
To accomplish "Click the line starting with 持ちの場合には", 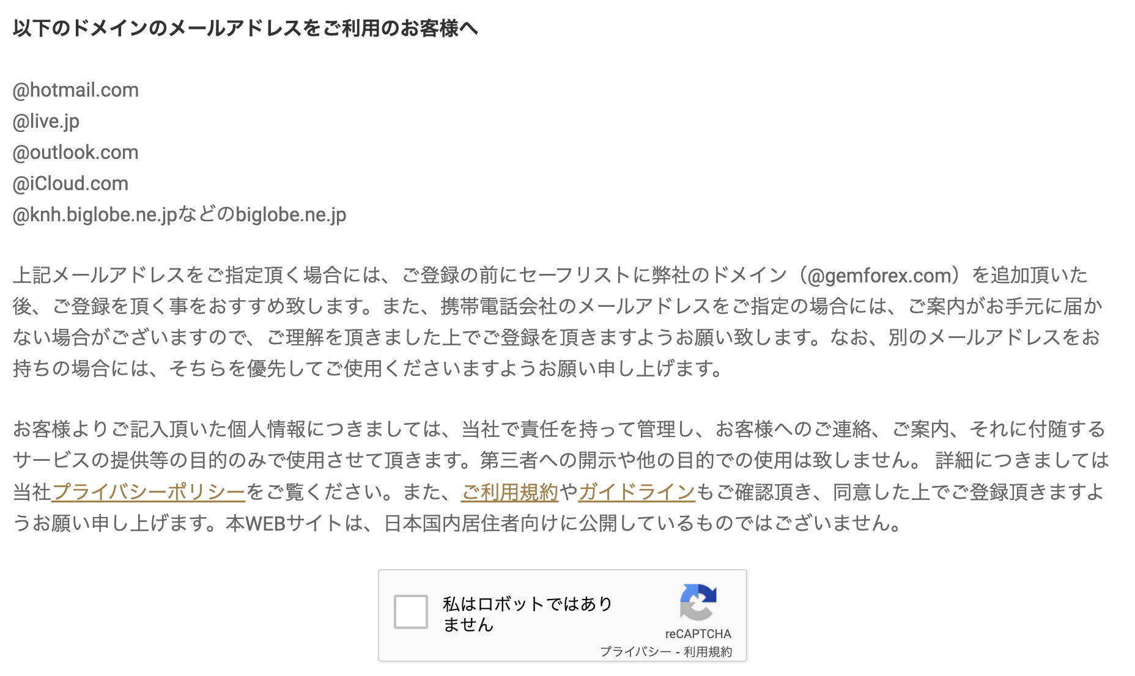I will coord(367,369).
